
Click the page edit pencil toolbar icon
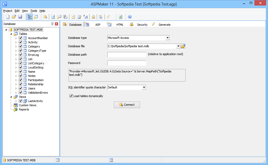(79, 17)
